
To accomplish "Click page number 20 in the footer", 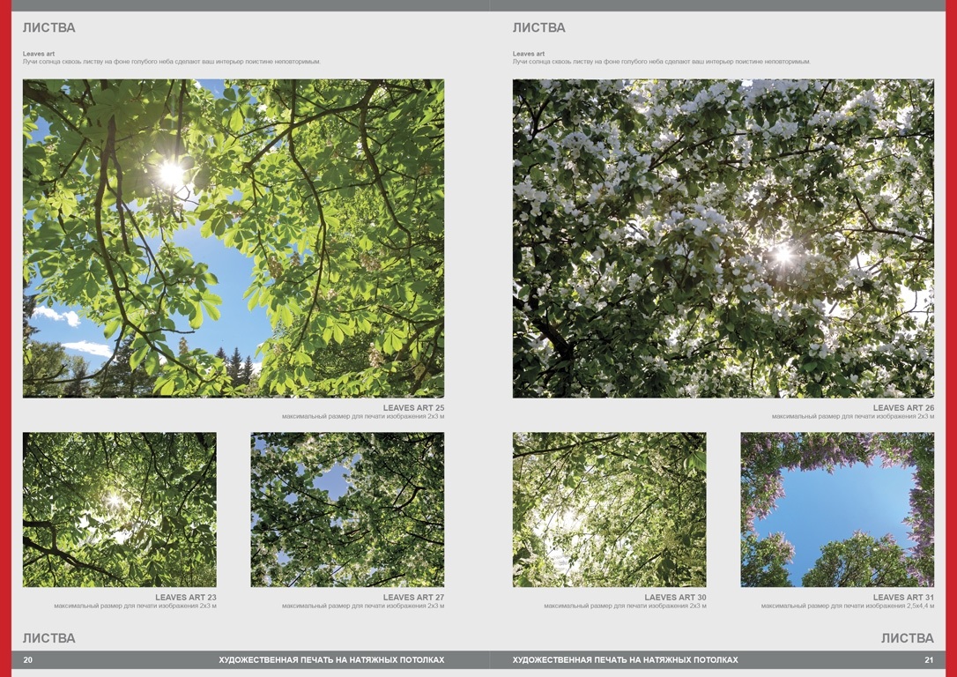I will tap(28, 659).
